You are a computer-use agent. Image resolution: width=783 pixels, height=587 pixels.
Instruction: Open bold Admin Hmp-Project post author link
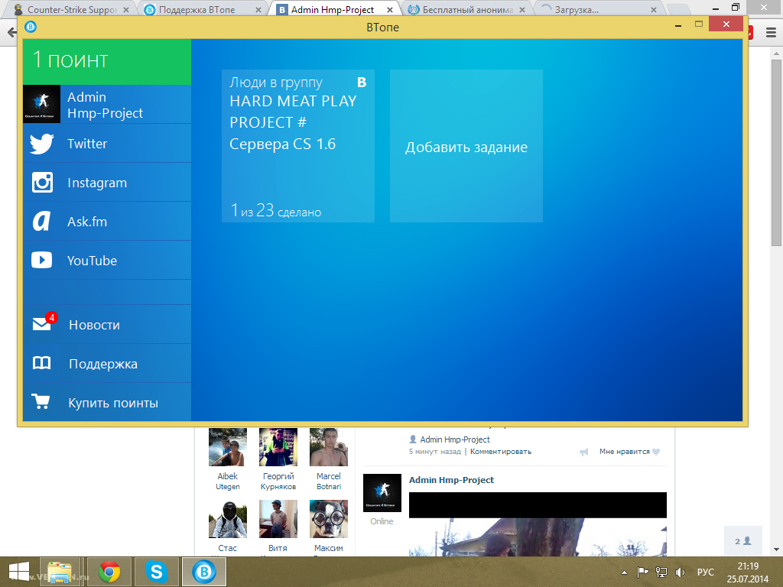pyautogui.click(x=451, y=480)
